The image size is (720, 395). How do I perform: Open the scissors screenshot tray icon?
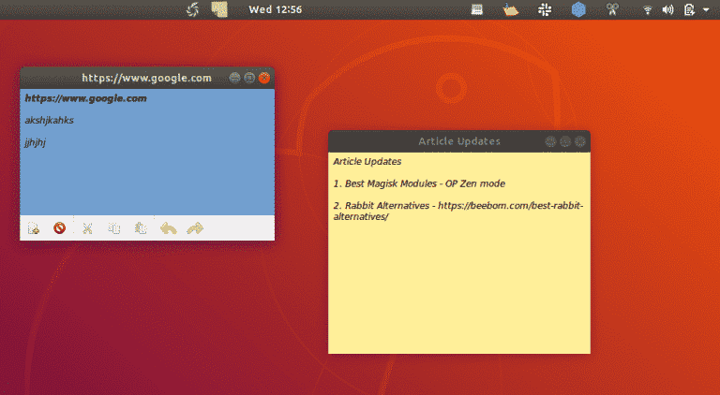tap(612, 9)
